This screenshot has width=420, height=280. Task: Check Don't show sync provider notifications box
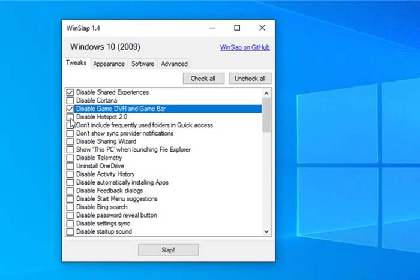70,133
